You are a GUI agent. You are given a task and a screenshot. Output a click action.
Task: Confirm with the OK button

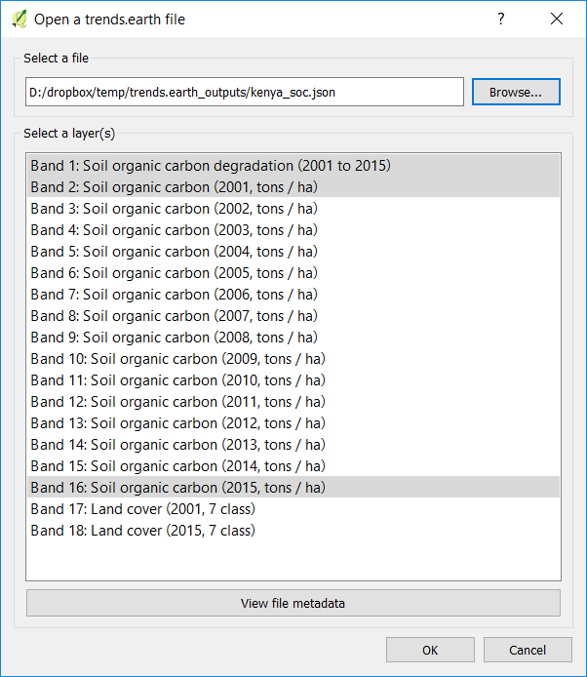coord(430,650)
